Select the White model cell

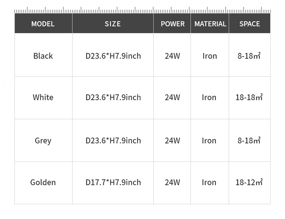[x=43, y=98]
